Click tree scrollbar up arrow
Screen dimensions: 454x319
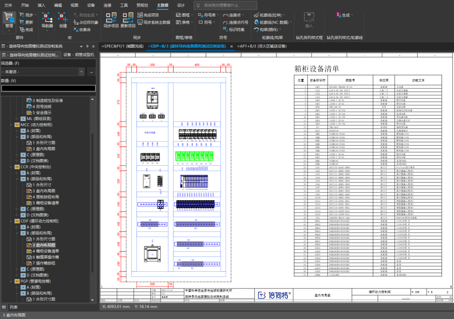point(92,99)
